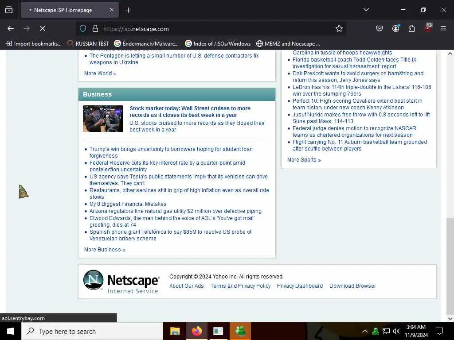
Task: Stop loading the page
Action: [43, 28]
